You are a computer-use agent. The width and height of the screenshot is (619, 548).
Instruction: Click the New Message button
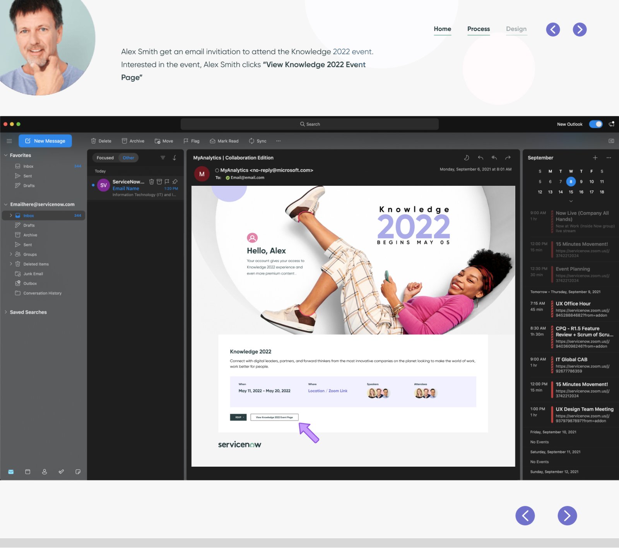pyautogui.click(x=45, y=141)
